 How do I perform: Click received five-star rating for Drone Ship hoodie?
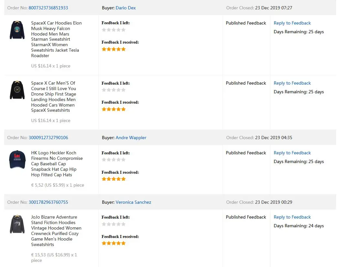(x=114, y=109)
